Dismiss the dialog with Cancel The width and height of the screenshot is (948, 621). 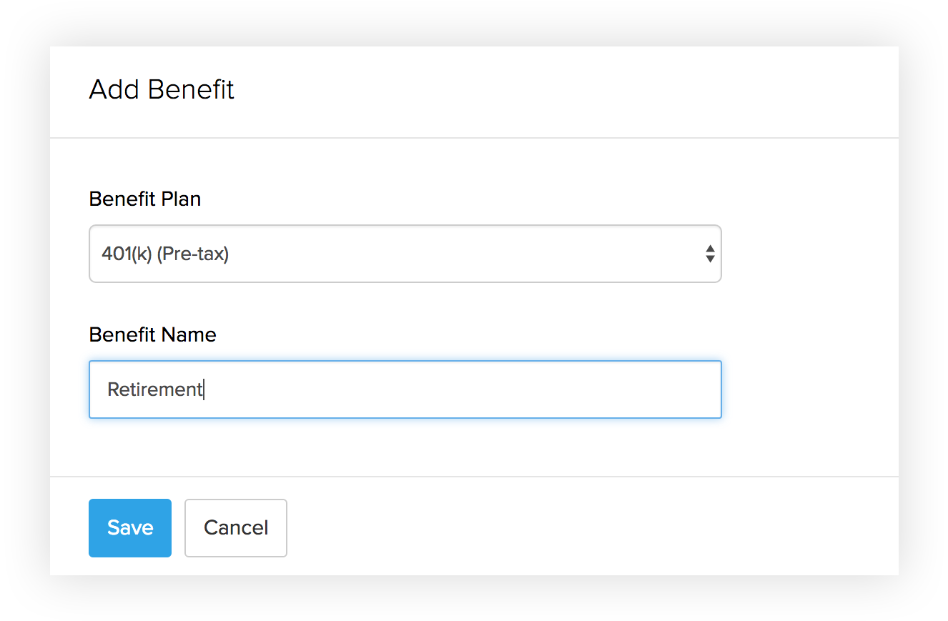[x=236, y=528]
